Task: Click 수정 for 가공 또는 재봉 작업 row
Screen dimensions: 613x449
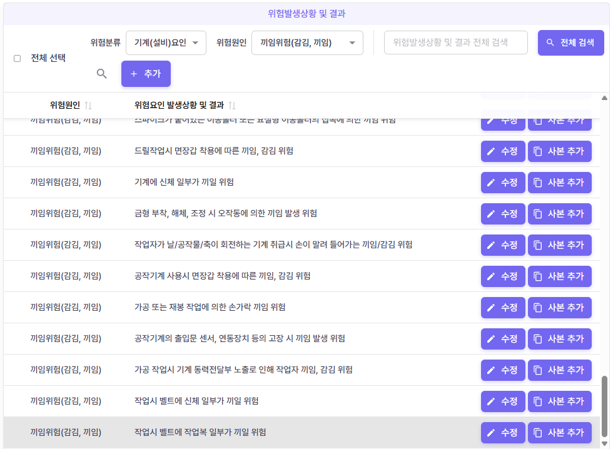Action: [x=503, y=308]
